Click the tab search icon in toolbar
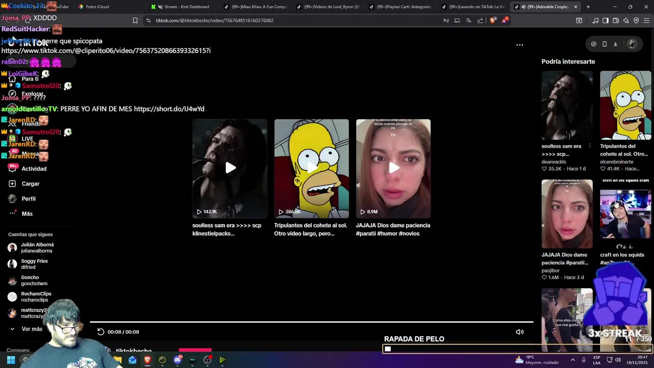The image size is (654, 368). tap(579, 20)
